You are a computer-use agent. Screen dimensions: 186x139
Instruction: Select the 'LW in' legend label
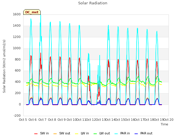click(x=85, y=133)
